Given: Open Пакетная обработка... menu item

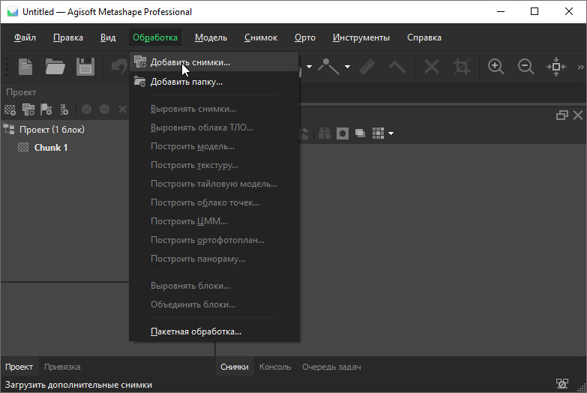Looking at the screenshot, I should pos(196,331).
